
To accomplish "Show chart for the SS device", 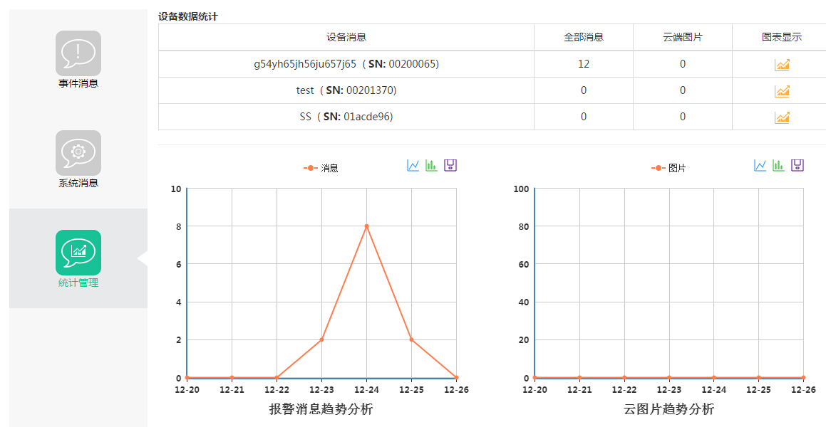I will [782, 117].
